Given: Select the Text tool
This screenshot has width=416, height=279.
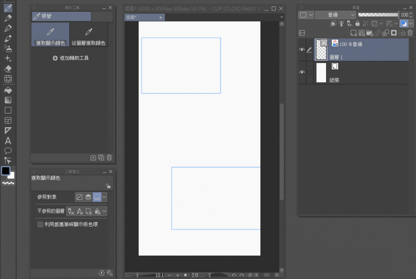Looking at the screenshot, I should 8,141.
